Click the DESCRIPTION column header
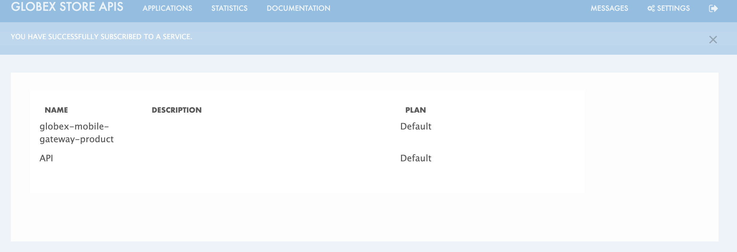 pos(177,110)
